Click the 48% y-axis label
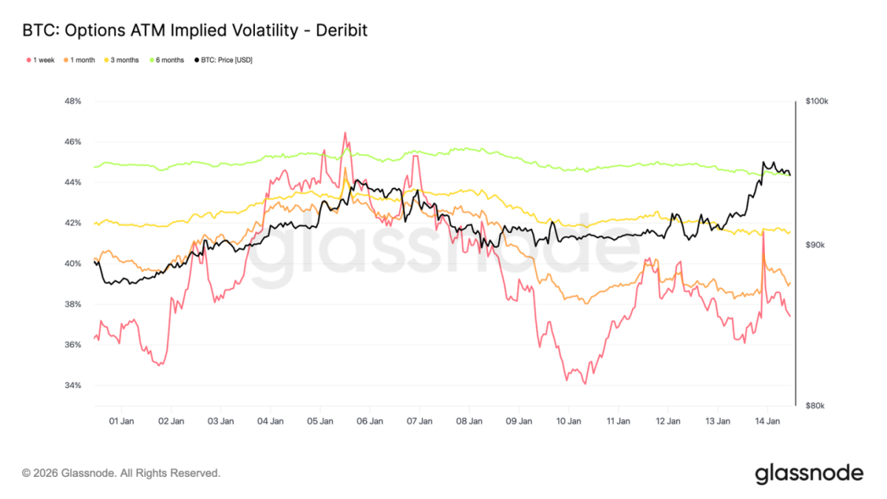 [72, 101]
